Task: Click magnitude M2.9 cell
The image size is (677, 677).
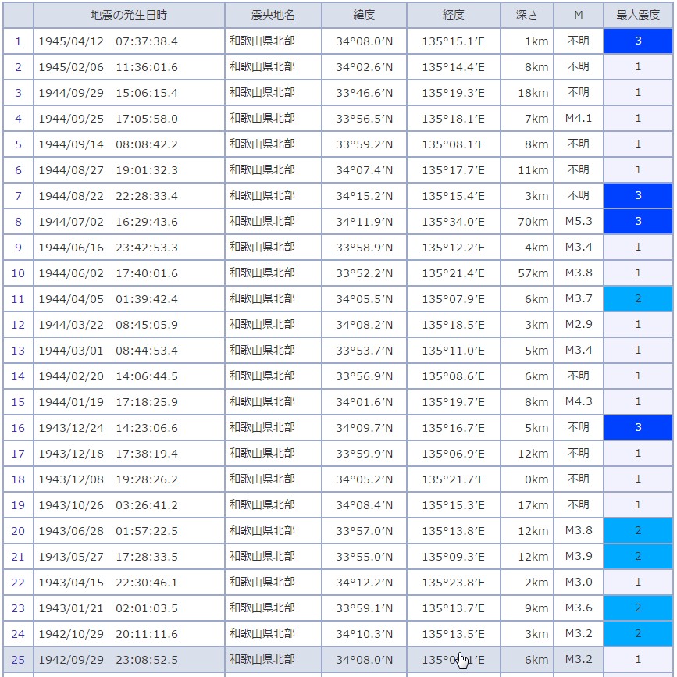Action: tap(579, 325)
